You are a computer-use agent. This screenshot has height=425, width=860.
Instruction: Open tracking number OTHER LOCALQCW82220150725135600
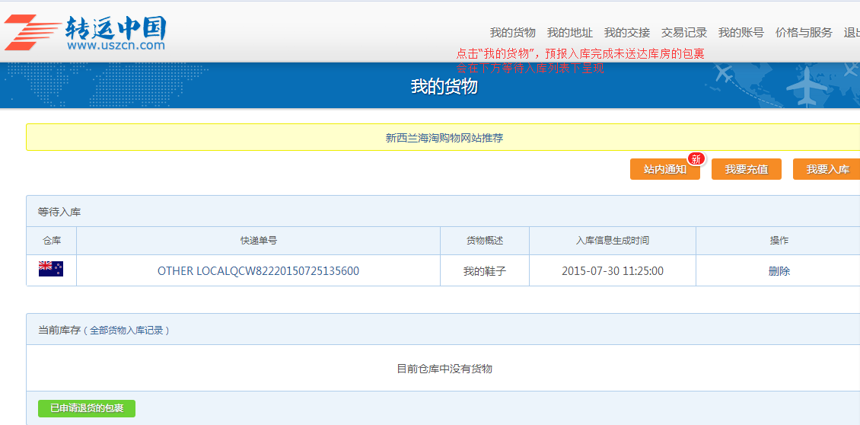click(258, 270)
